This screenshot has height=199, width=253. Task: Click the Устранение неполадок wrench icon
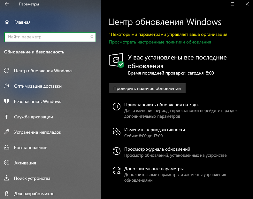pos(7,132)
